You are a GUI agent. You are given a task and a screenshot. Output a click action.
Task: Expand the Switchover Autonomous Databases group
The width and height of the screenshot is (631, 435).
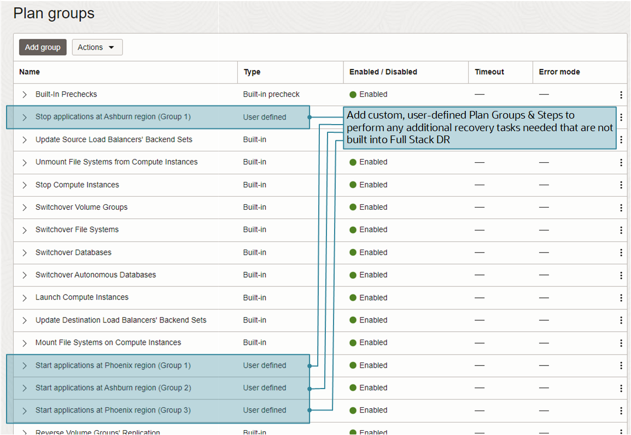[23, 275]
